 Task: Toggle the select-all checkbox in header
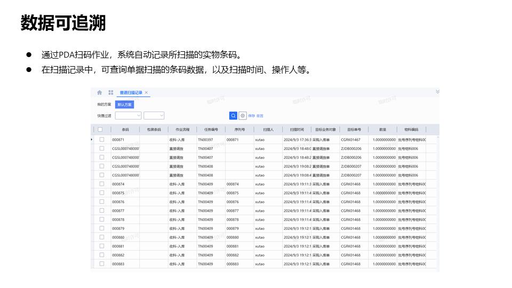(100, 130)
